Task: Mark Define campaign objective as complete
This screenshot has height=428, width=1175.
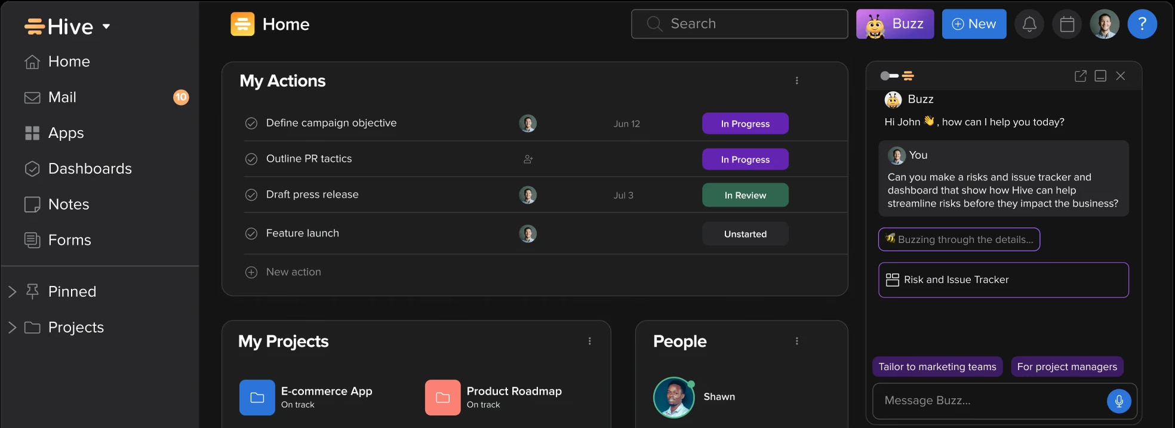Action: pyautogui.click(x=251, y=123)
